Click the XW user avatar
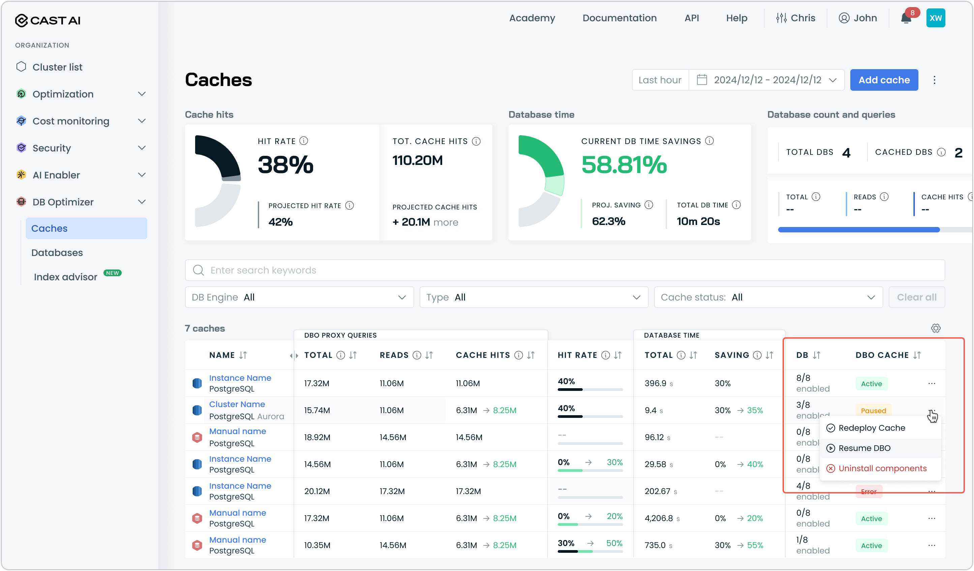This screenshot has height=571, width=974. [935, 18]
